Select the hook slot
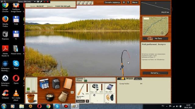The height and width of the screenshot is (109, 195). (x=97, y=98)
